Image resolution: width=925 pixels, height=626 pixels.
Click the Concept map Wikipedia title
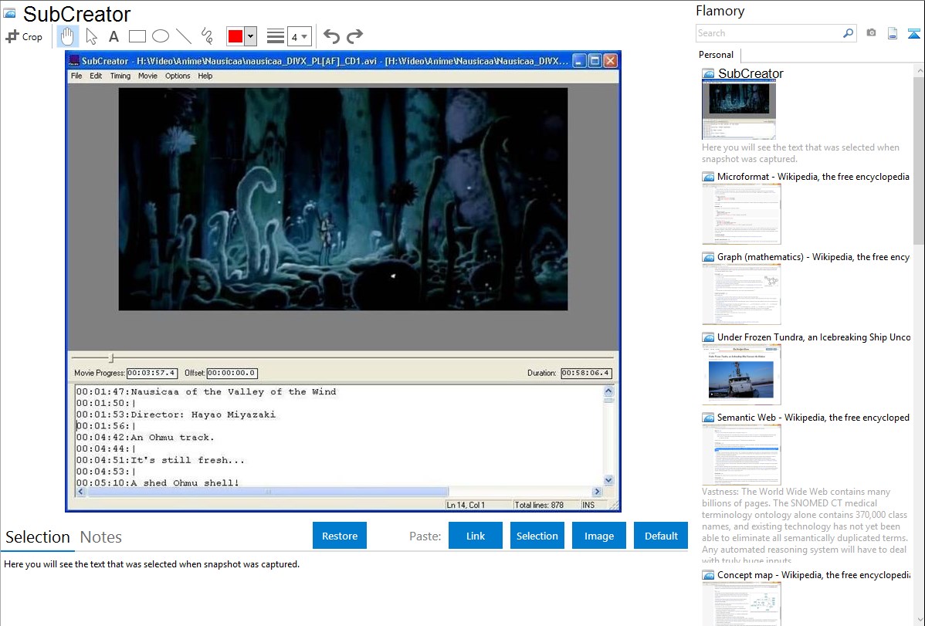(x=813, y=575)
